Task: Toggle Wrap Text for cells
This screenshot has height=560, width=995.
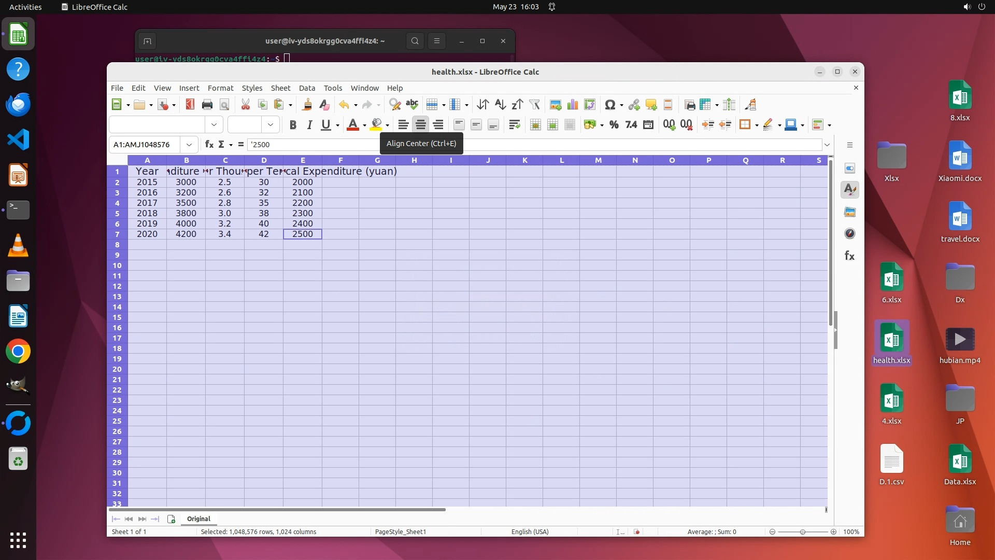Action: [x=514, y=124]
